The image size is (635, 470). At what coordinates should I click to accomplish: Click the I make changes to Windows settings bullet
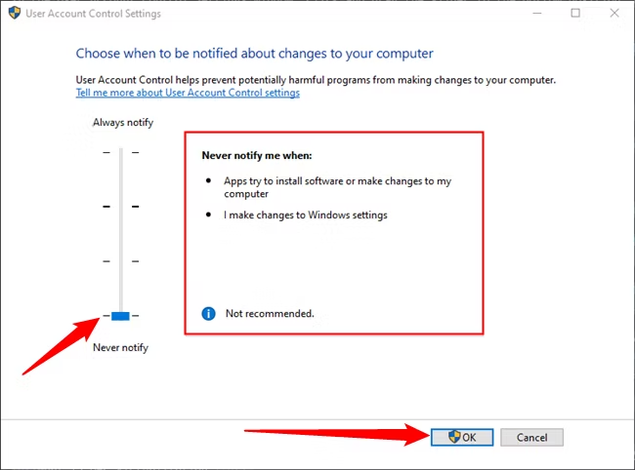[x=306, y=215]
